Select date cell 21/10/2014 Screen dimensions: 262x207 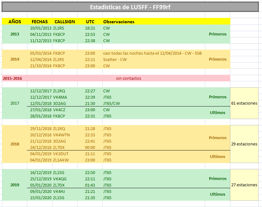(40, 66)
